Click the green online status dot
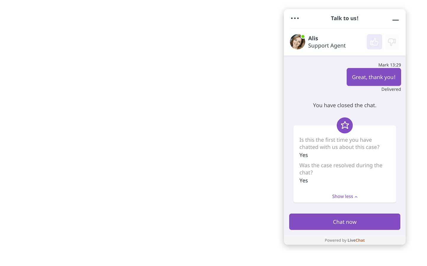The width and height of the screenshot is (427, 266). point(303,37)
